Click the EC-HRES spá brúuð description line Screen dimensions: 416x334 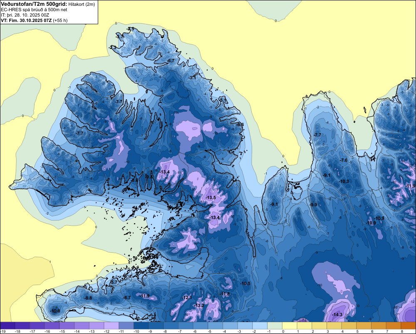pos(34,10)
